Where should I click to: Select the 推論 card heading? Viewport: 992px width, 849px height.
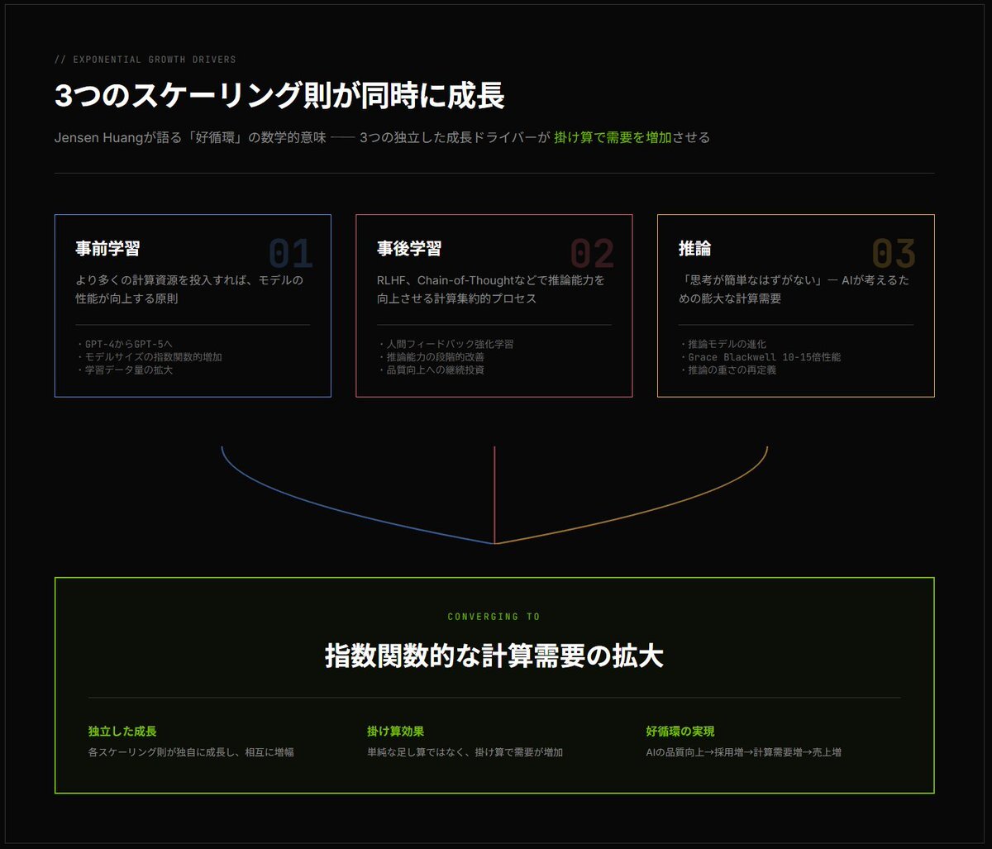point(694,249)
